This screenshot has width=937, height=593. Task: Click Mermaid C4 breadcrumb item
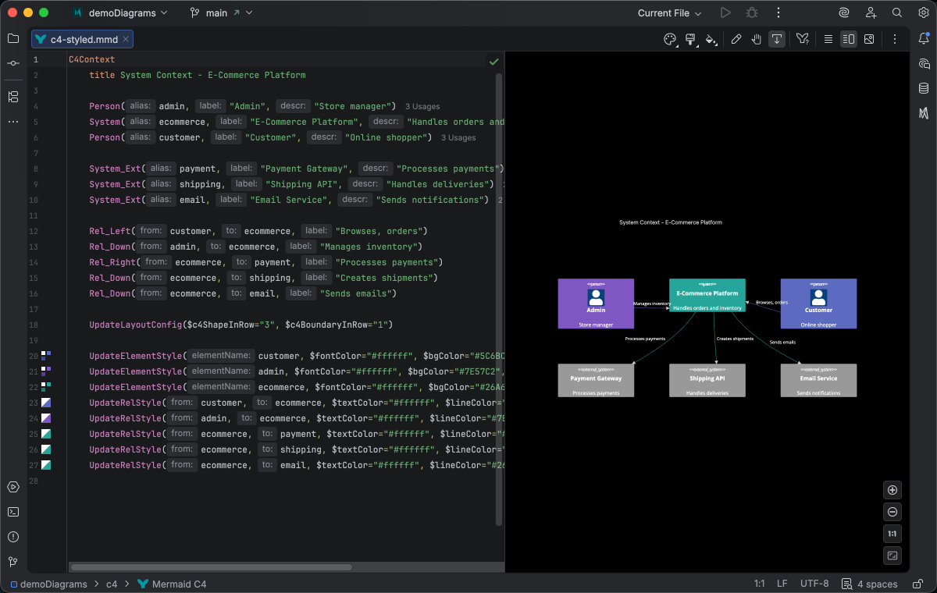[x=172, y=584]
